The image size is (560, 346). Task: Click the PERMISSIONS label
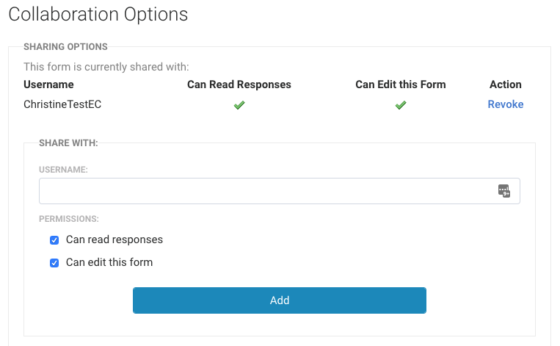pyautogui.click(x=69, y=219)
